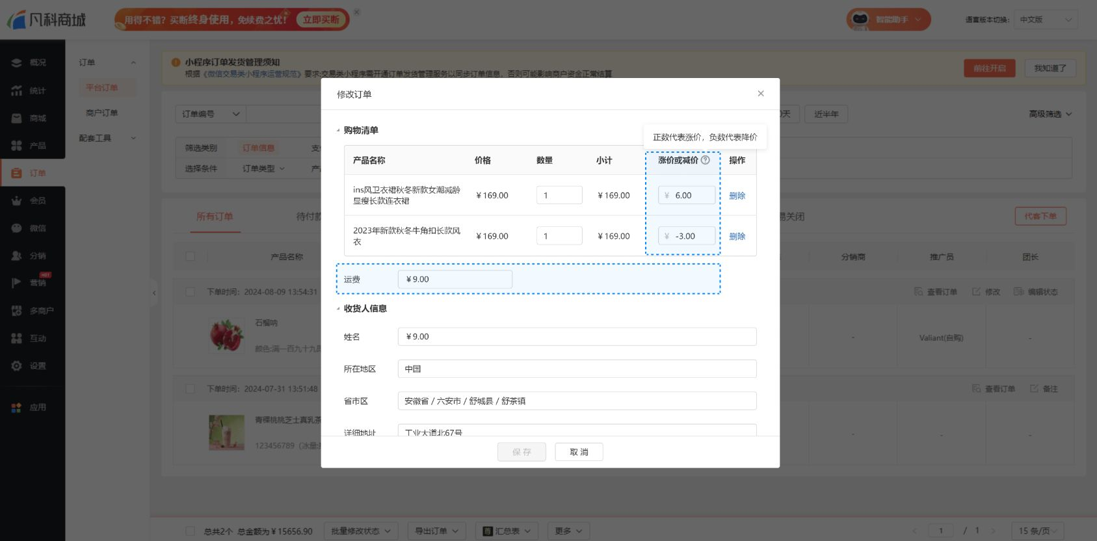Check the select-all box in table header

191,256
